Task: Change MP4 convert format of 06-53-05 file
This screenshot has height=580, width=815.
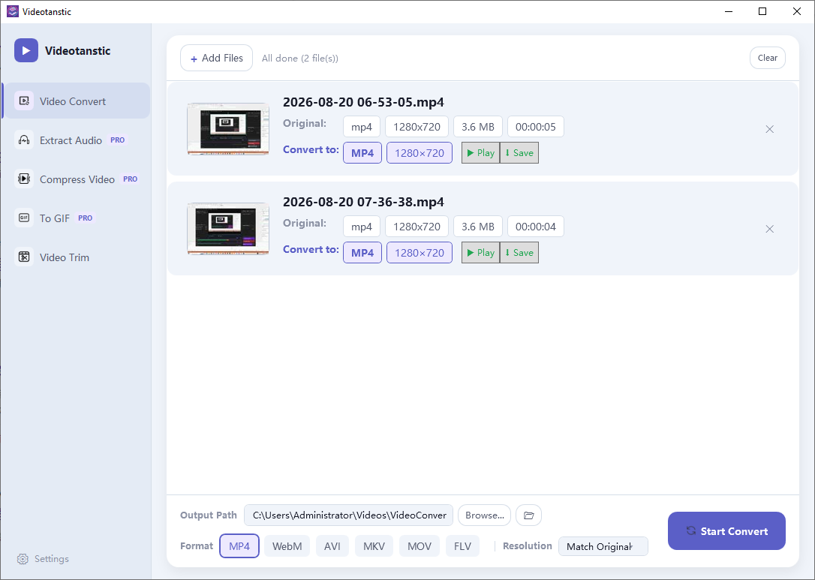Action: pyautogui.click(x=362, y=153)
